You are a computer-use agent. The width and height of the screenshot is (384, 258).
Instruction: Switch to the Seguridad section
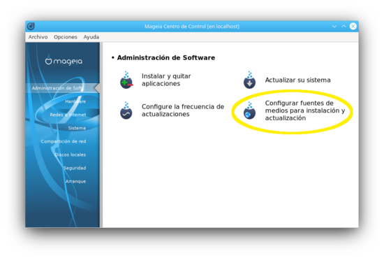pos(75,168)
